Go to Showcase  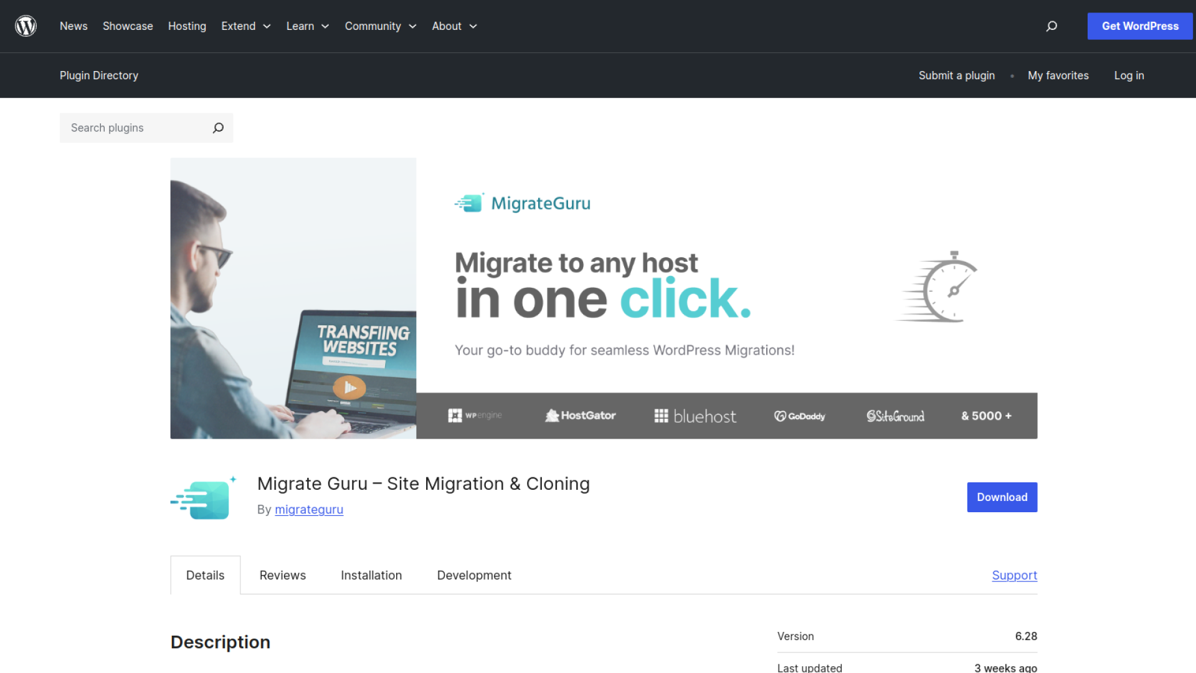point(128,26)
